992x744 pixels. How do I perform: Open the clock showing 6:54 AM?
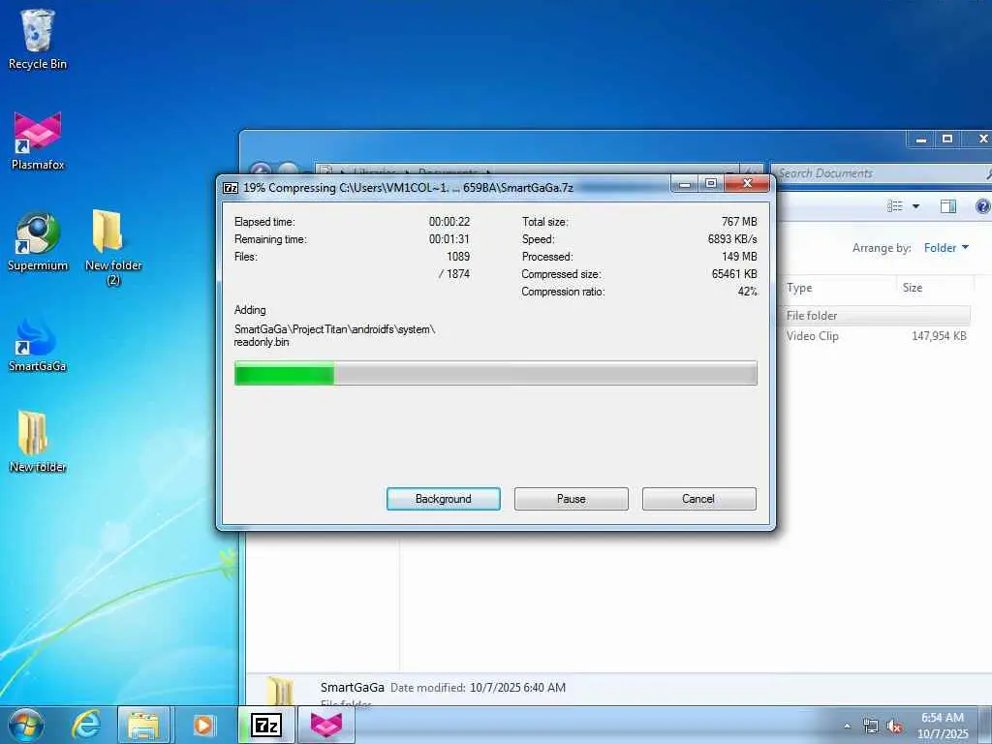(943, 725)
